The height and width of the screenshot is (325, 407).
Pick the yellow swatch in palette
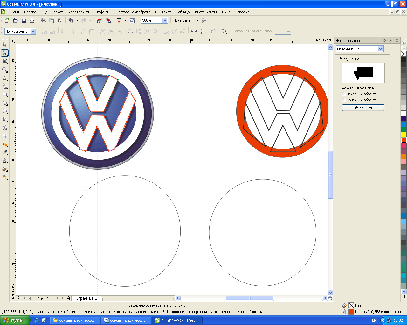click(404, 135)
